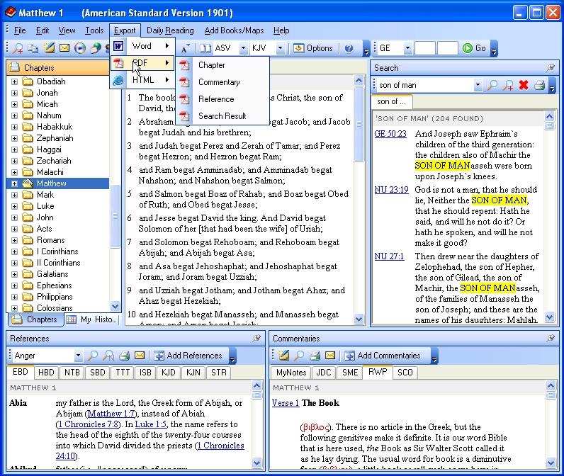Image resolution: width=564 pixels, height=476 pixels.
Task: Click the font size 'A' icon
Action: coord(185,49)
